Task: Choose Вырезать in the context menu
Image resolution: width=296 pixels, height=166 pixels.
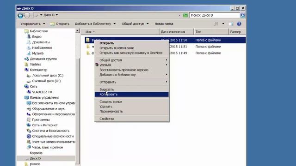Action: click(x=131, y=89)
